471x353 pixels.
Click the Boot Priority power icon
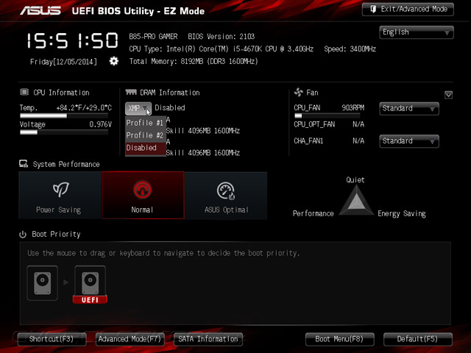click(23, 235)
